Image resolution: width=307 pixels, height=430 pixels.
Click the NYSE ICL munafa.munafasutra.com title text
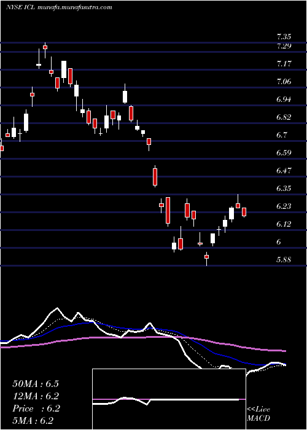(x=59, y=7)
